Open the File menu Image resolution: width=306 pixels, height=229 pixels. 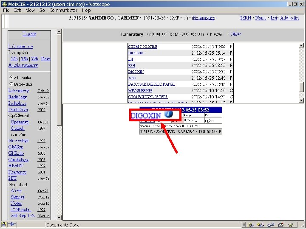(x=6, y=10)
